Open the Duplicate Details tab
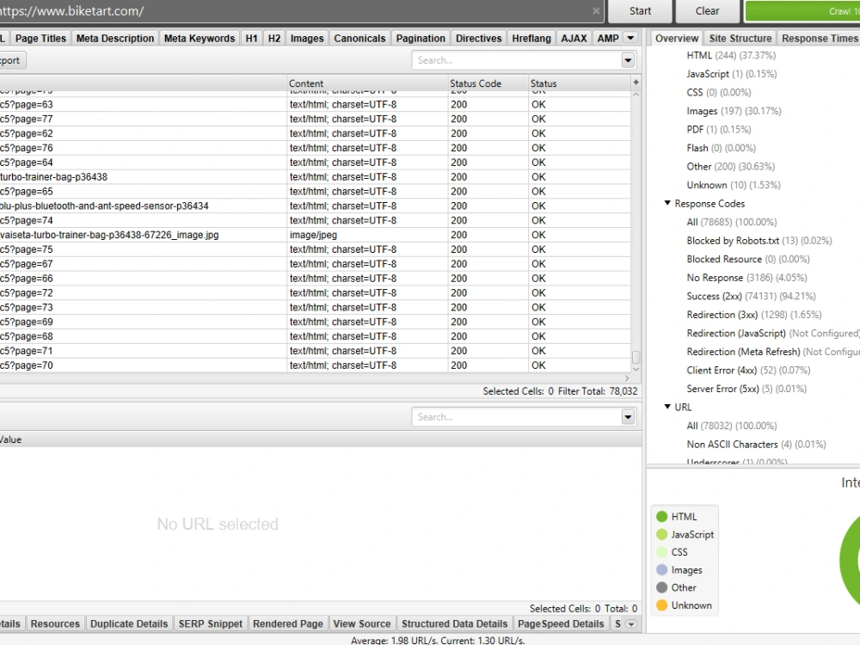The width and height of the screenshot is (860, 645). [129, 623]
